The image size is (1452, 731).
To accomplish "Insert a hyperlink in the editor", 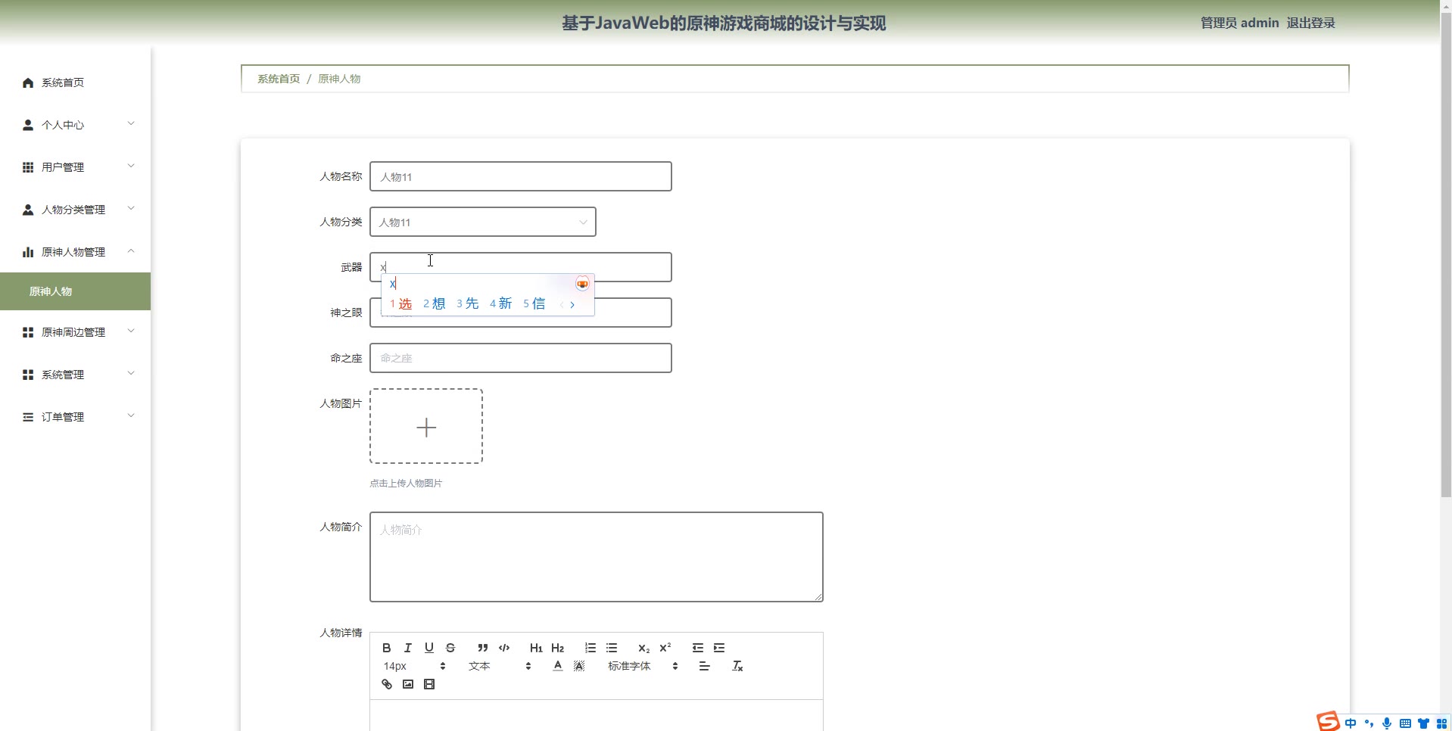I will [387, 684].
